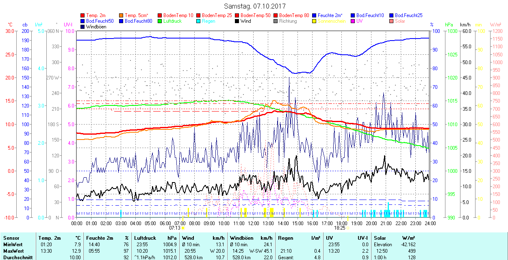Screen dimensions: 508x260
Task: Click the chart title Samstag, 07.10.2017
Action: point(255,6)
